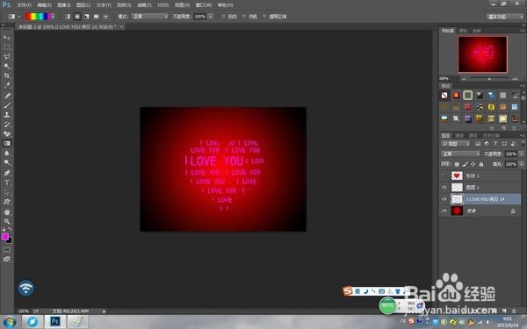Select the Zoom tool in toolbox

(x=7, y=222)
